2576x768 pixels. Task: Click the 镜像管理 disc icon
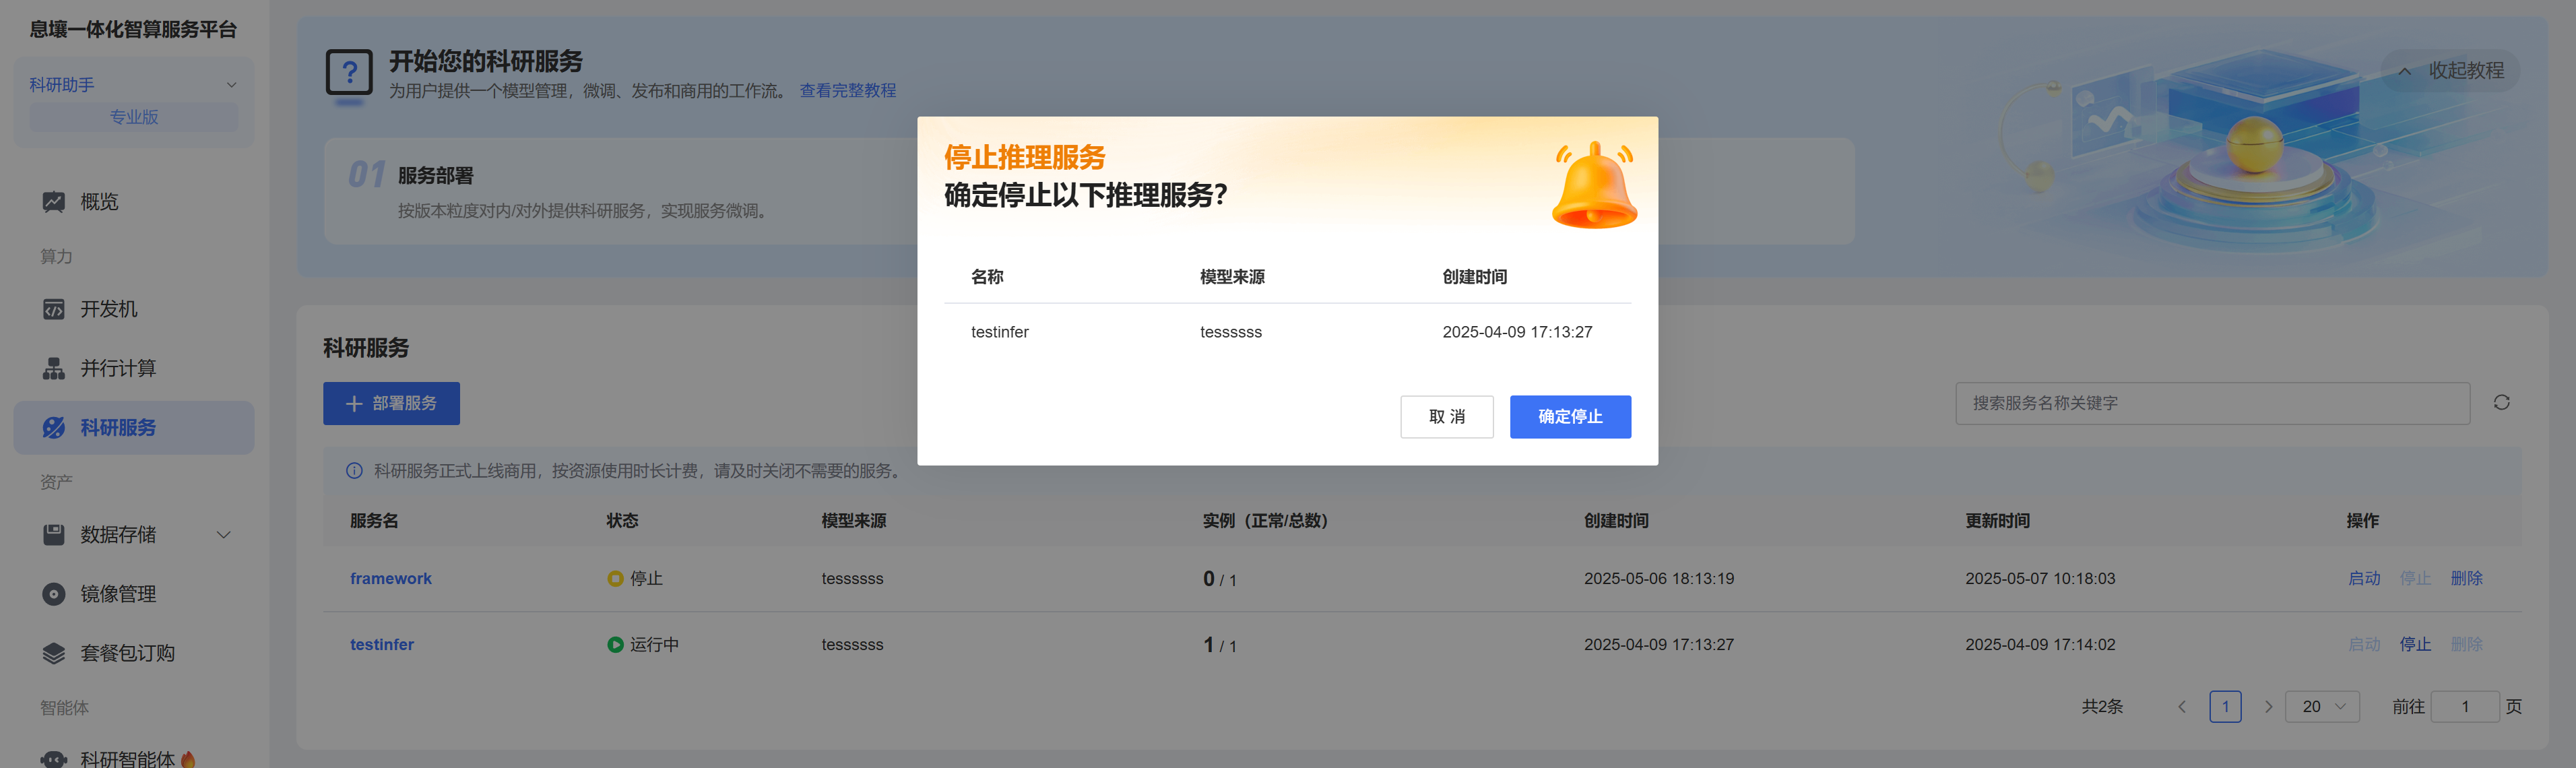[53, 594]
